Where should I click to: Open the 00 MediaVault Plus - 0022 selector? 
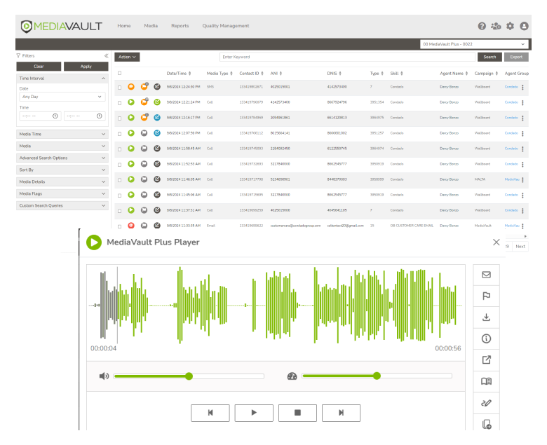[x=474, y=44]
